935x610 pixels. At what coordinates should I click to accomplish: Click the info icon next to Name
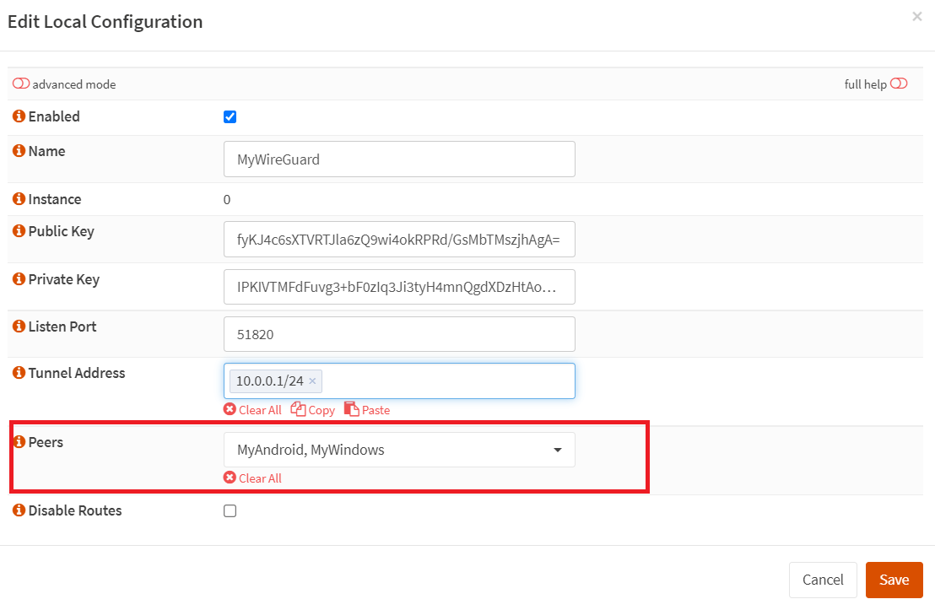click(x=19, y=151)
